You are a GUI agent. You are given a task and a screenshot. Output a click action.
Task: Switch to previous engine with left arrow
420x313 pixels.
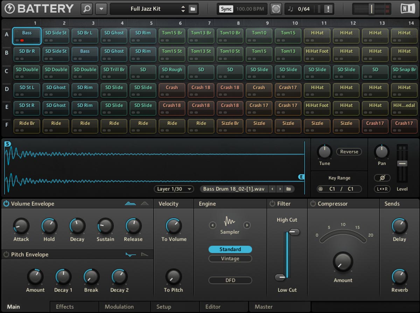[x=213, y=225]
